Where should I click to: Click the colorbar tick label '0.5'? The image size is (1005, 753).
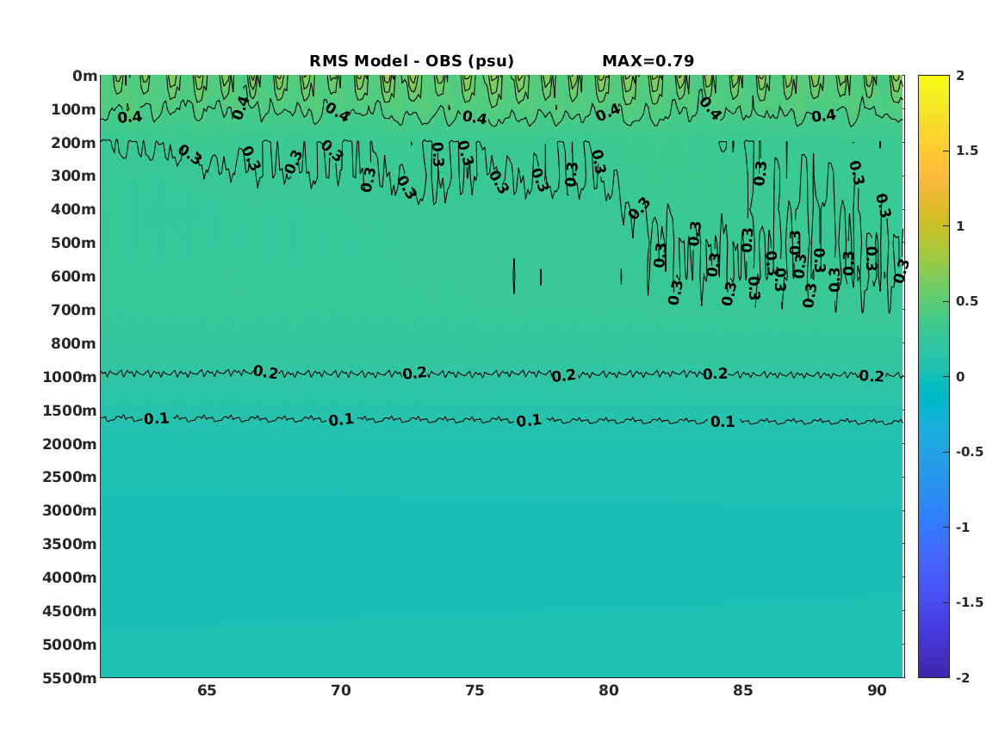coord(967,301)
